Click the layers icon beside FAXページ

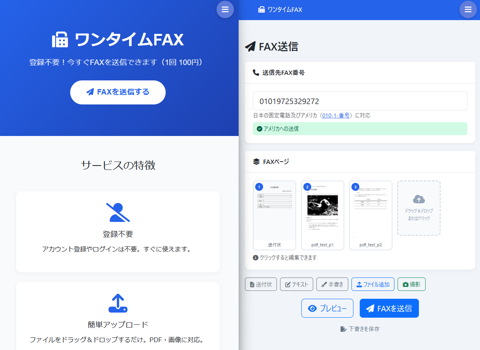[256, 162]
